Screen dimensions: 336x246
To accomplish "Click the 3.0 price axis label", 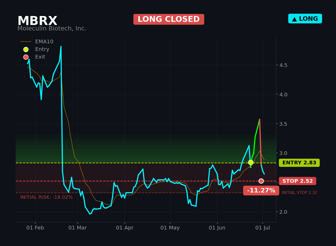I will [283, 153].
